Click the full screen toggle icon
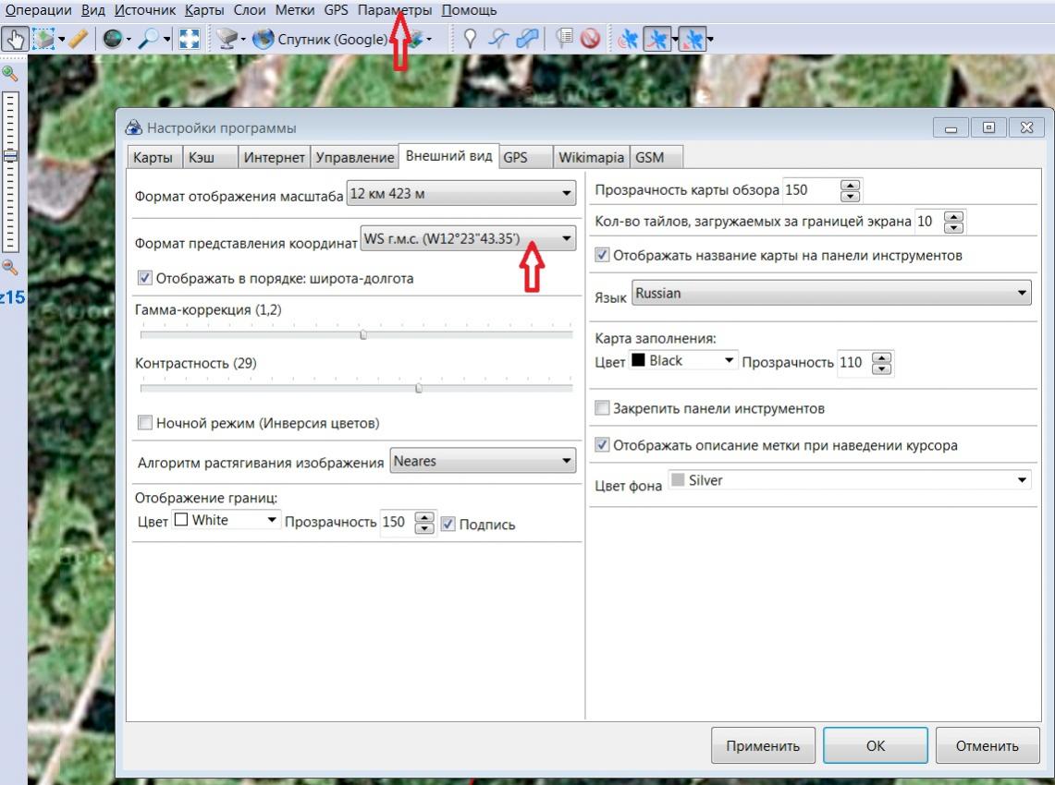 pyautogui.click(x=189, y=40)
